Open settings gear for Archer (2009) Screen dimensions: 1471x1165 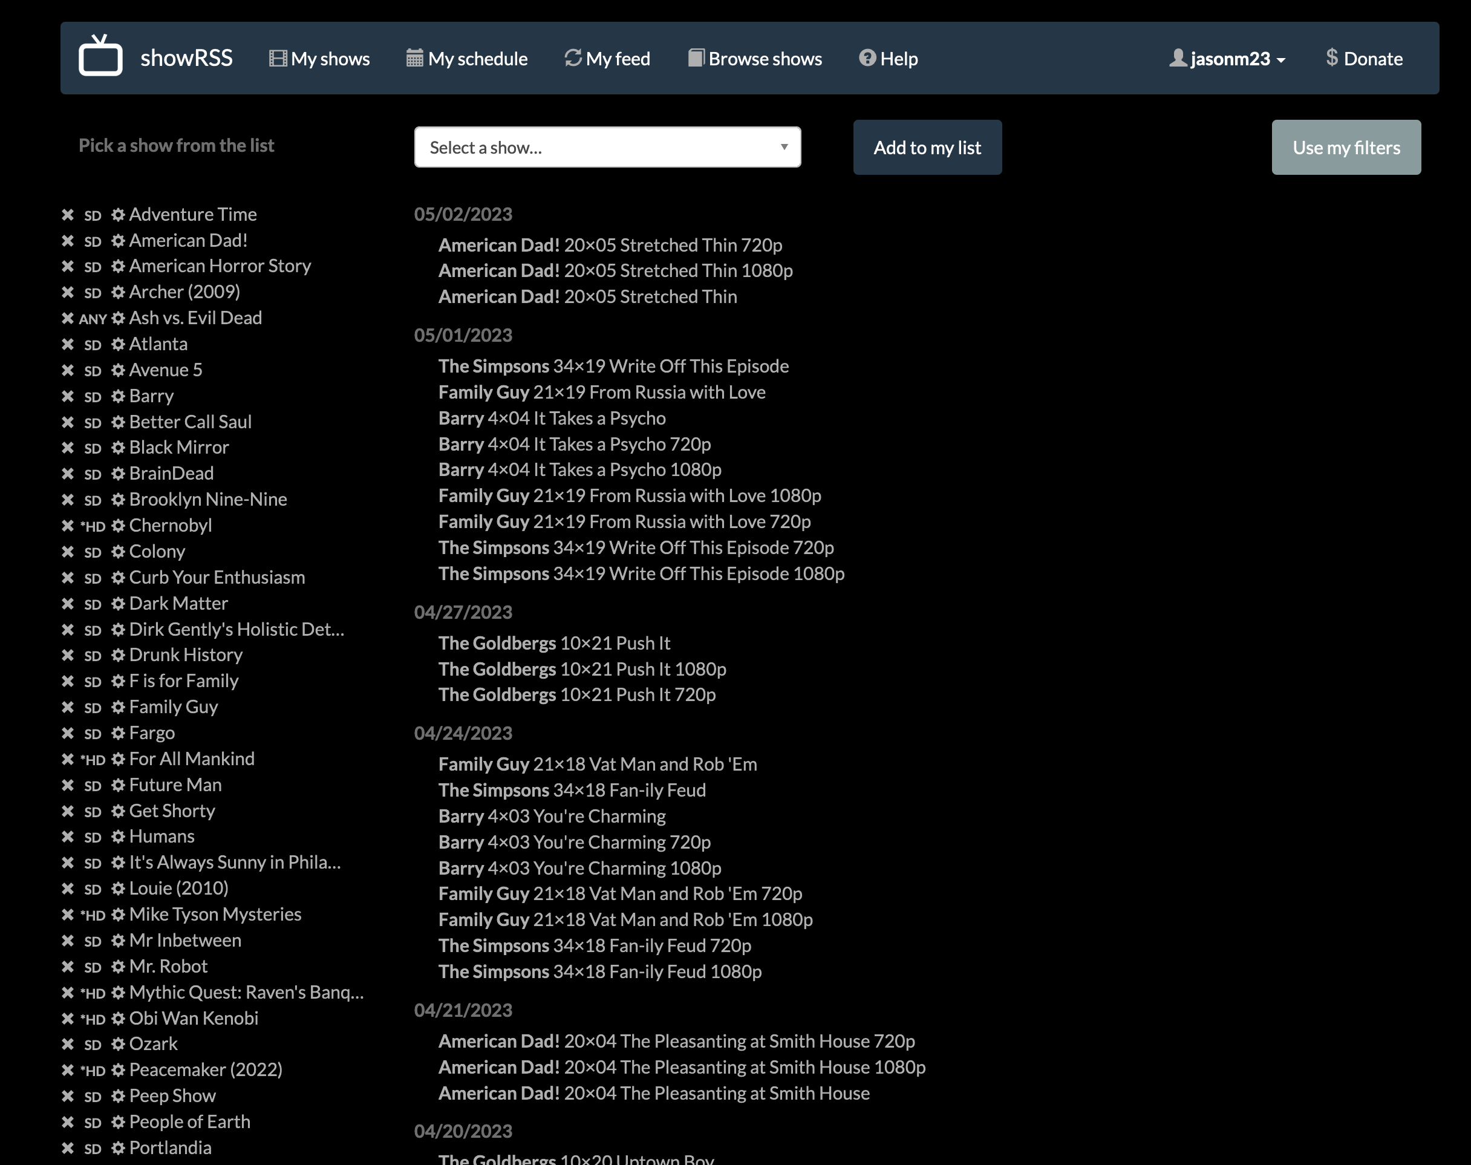click(x=118, y=292)
